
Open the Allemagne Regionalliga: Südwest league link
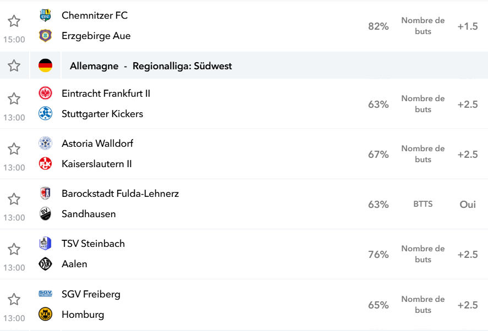tap(151, 66)
